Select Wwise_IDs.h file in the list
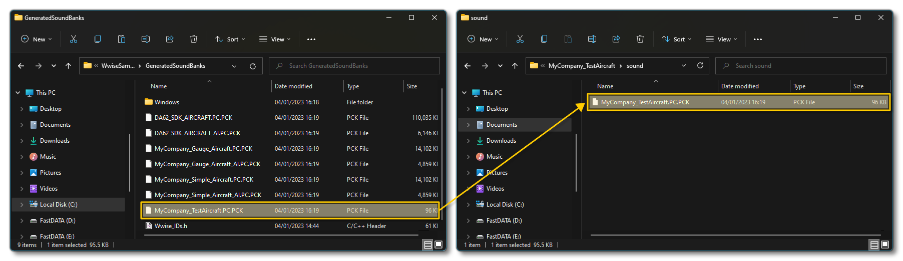Image resolution: width=903 pixels, height=261 pixels. coord(171,226)
